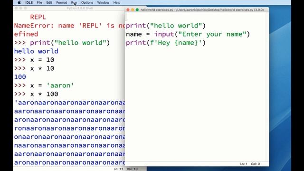The height and width of the screenshot is (171, 304).
Task: Click the shell line x * 10
Action: (34, 68)
